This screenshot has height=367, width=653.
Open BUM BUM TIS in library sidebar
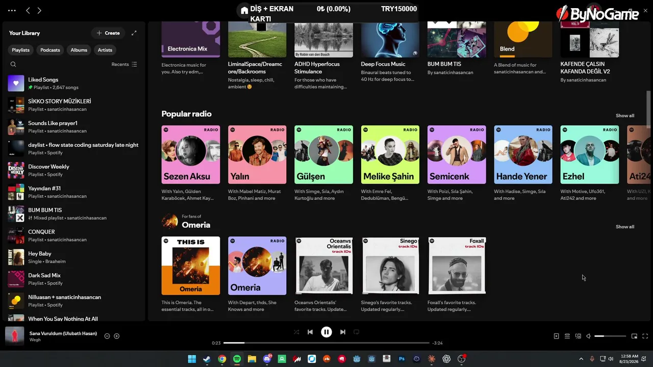click(73, 214)
